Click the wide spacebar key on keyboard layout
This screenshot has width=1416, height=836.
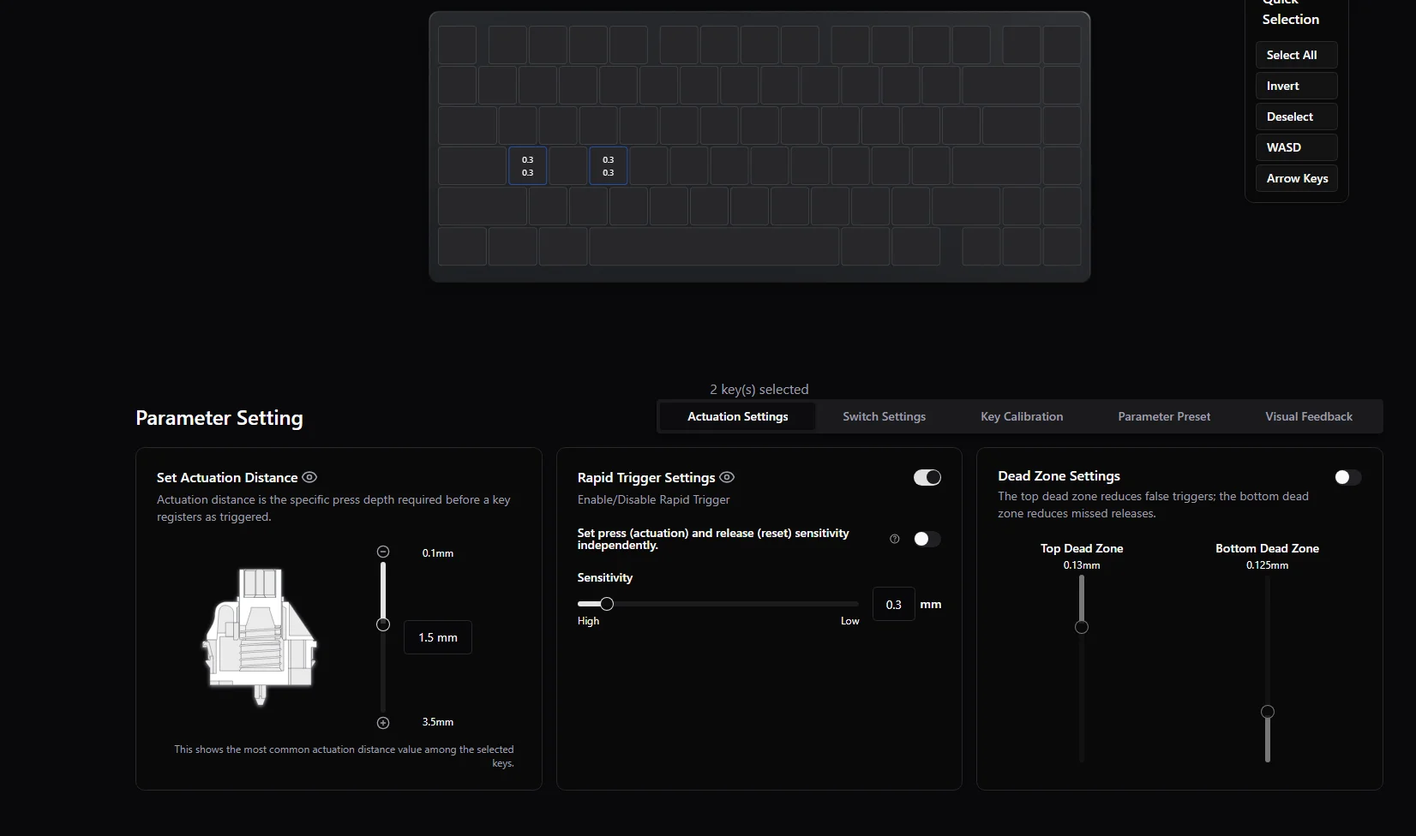pos(714,247)
